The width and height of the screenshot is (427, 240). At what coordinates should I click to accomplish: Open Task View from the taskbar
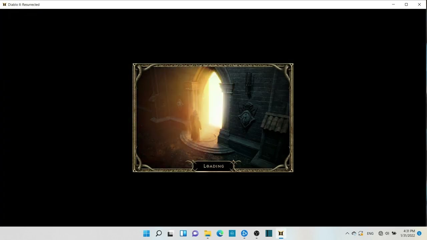click(x=170, y=234)
